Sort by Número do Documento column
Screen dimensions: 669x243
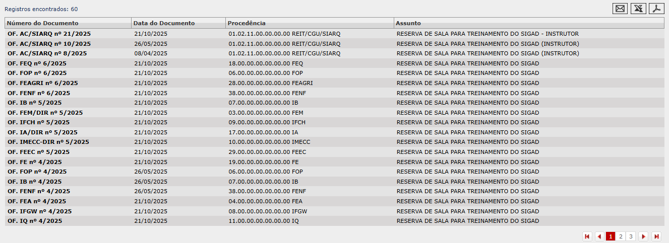coord(43,23)
